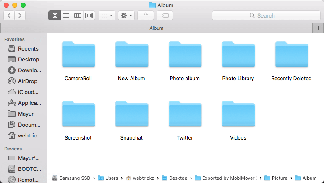
Task: Click the Share toolbar button
Action: pyautogui.click(x=146, y=15)
